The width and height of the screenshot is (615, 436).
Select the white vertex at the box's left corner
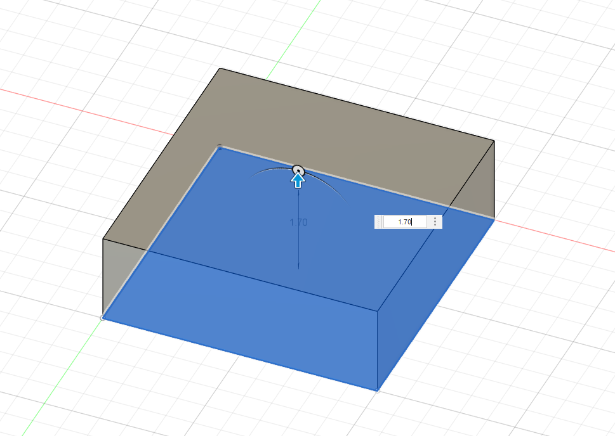click(103, 317)
